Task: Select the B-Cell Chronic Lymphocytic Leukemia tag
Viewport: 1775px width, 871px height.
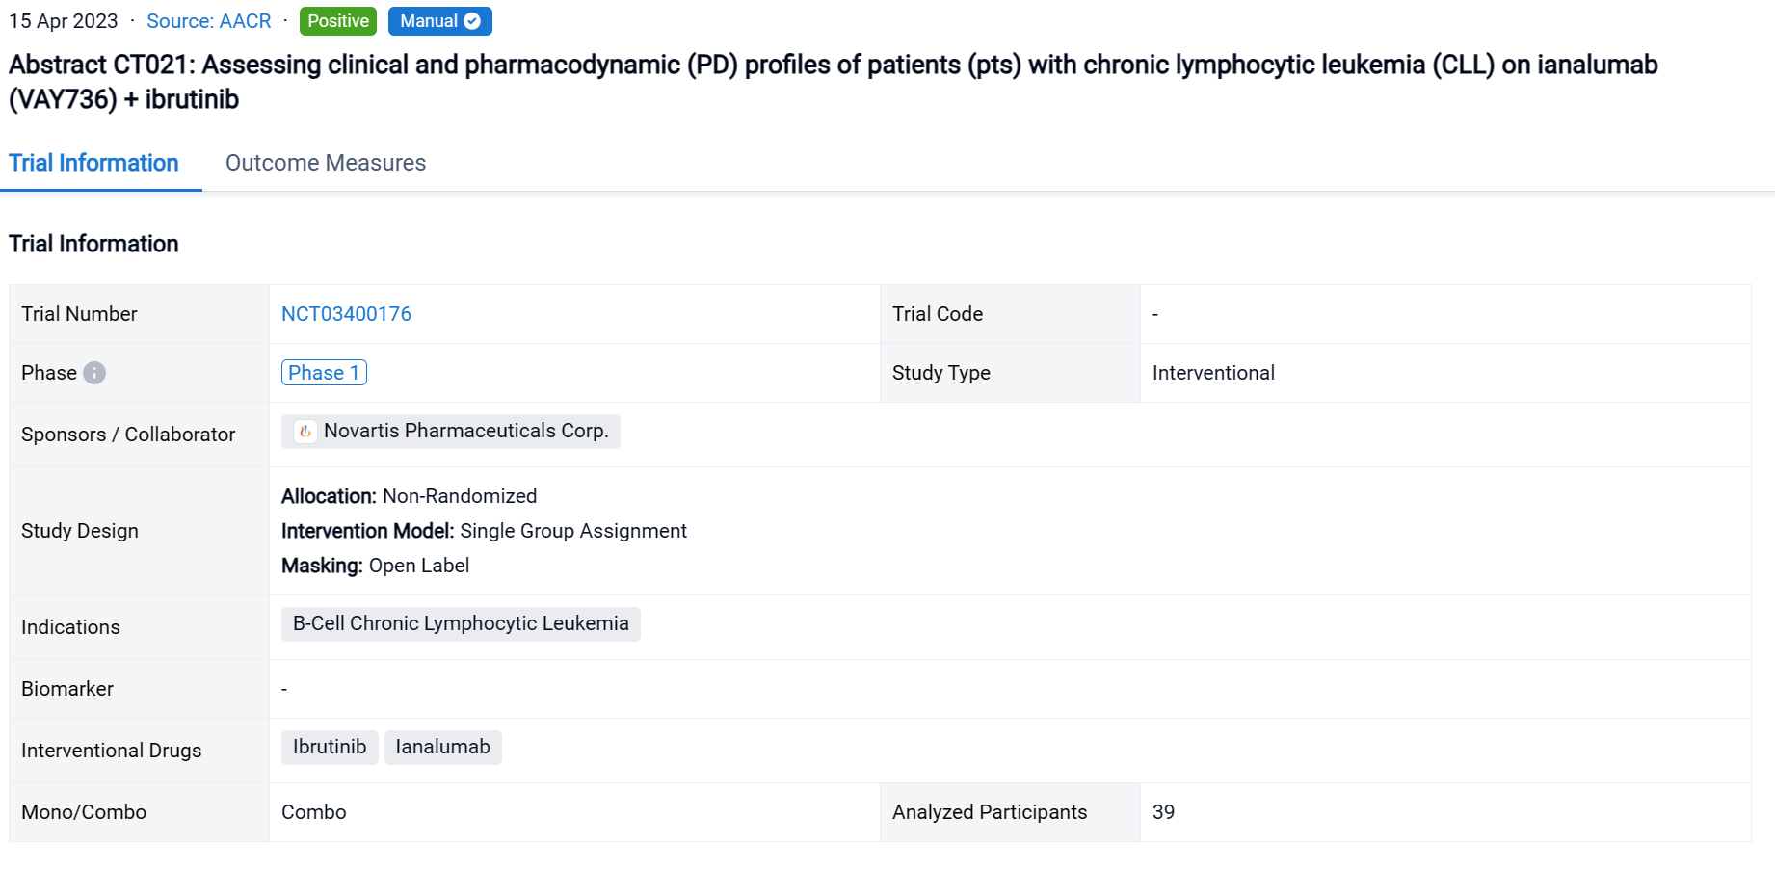Action: click(461, 624)
